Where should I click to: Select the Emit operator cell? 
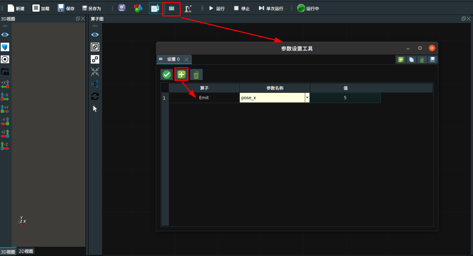[204, 98]
